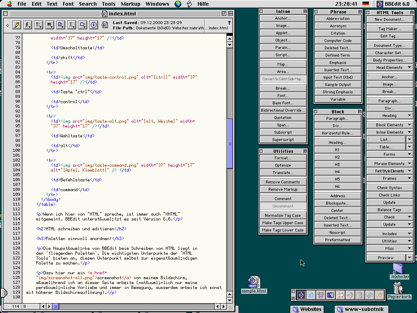Open the function (f) popup in toolbar
417x313 pixels.
pyautogui.click(x=27, y=25)
